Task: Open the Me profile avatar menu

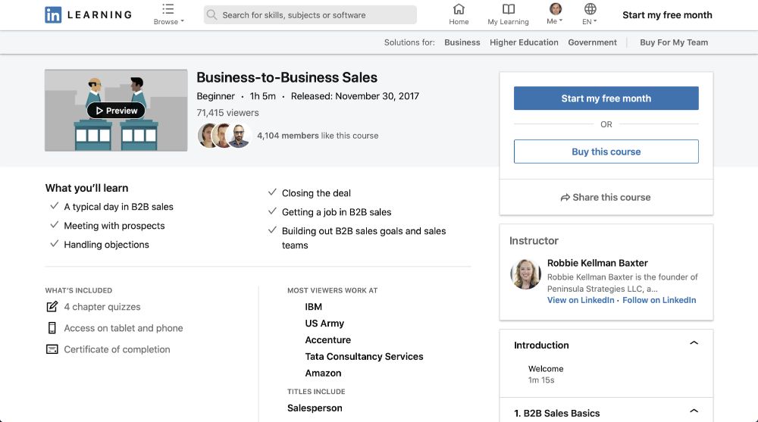Action: (x=556, y=8)
